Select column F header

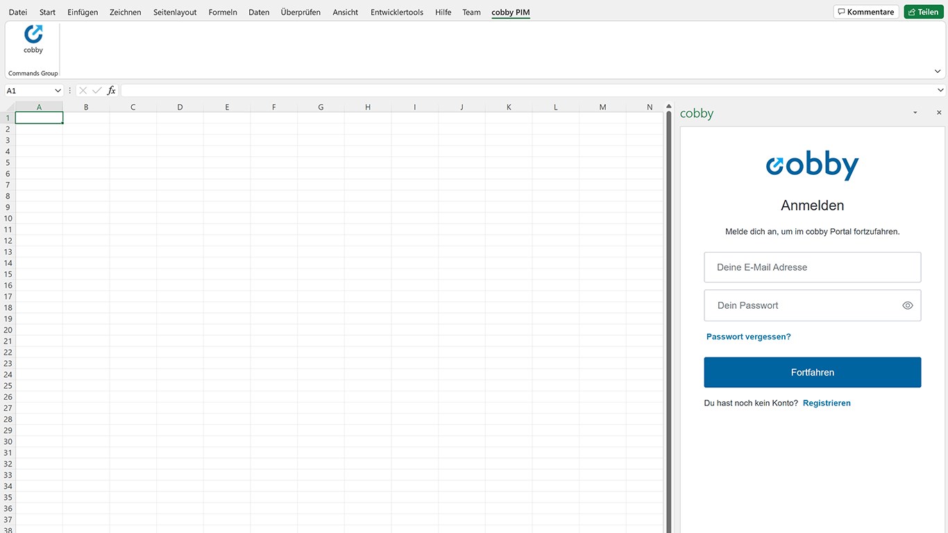[274, 107]
